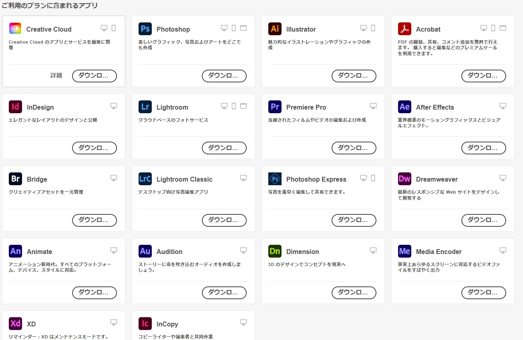Click the Media Encoder Me icon
Screen dimensions: 523x340
coord(404,251)
